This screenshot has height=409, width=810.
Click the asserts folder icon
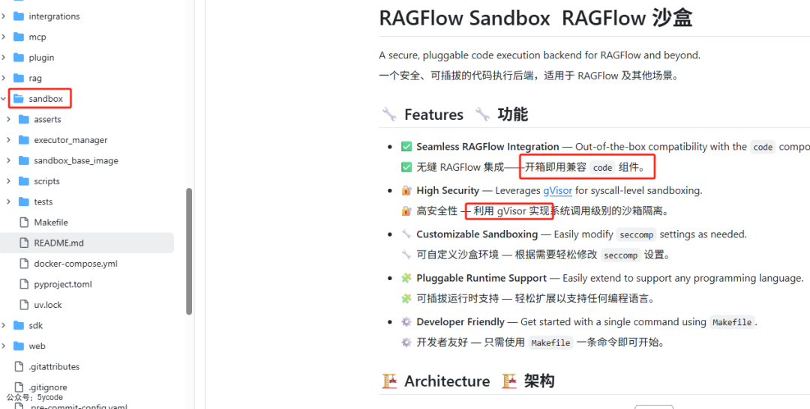coord(24,119)
